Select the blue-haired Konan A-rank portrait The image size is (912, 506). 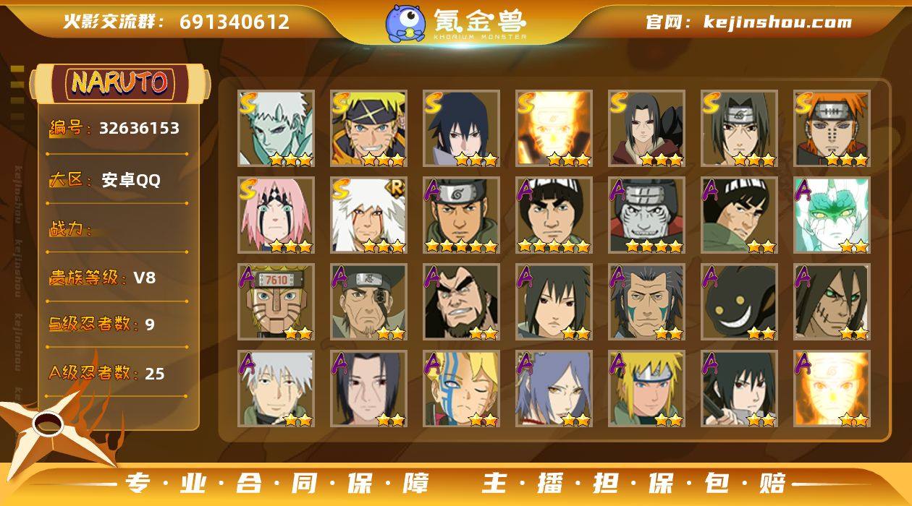tap(554, 389)
